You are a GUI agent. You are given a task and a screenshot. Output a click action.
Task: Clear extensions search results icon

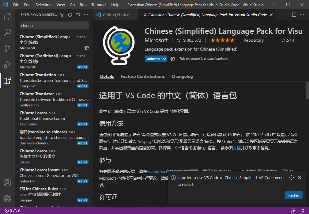click(x=78, y=15)
